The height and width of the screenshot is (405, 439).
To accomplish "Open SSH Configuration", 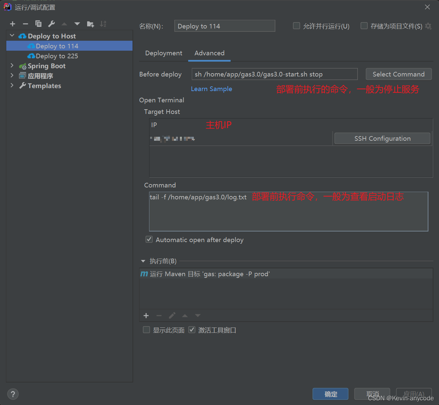I will click(382, 138).
